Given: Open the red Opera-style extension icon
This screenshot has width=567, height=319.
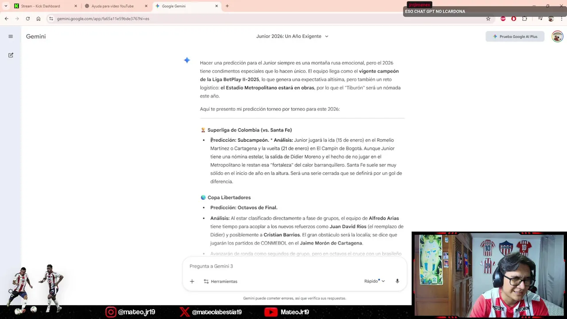Looking at the screenshot, I should 513,19.
